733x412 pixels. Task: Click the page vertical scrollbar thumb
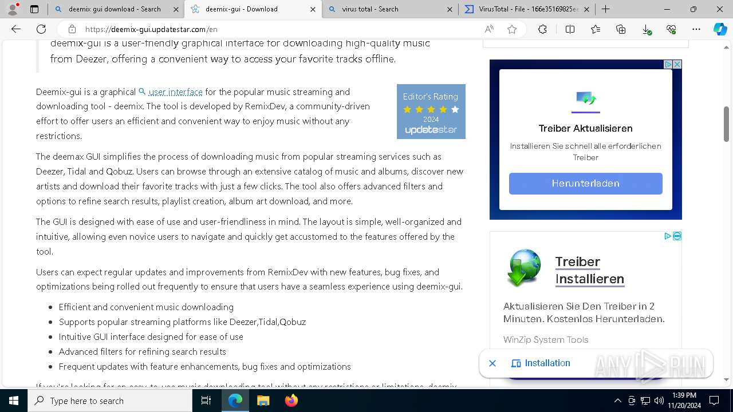coord(726,124)
